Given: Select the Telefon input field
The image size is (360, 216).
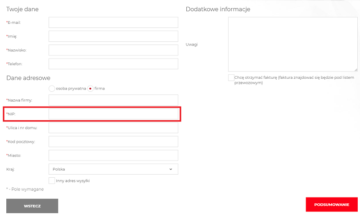Looking at the screenshot, I should [113, 64].
